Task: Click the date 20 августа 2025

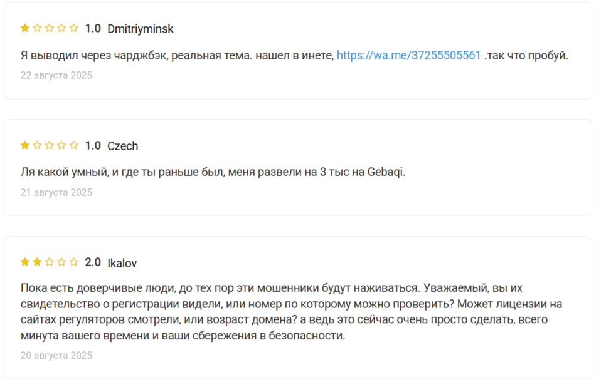Action: [x=56, y=355]
